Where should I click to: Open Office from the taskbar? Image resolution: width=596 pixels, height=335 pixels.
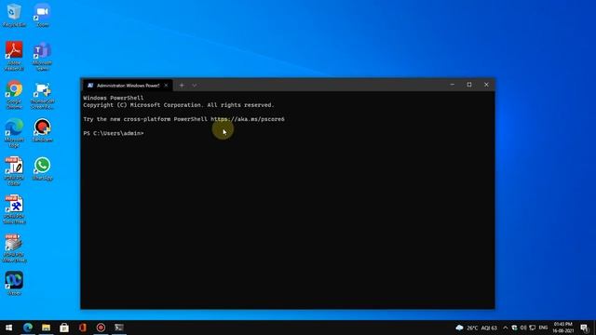(x=83, y=328)
